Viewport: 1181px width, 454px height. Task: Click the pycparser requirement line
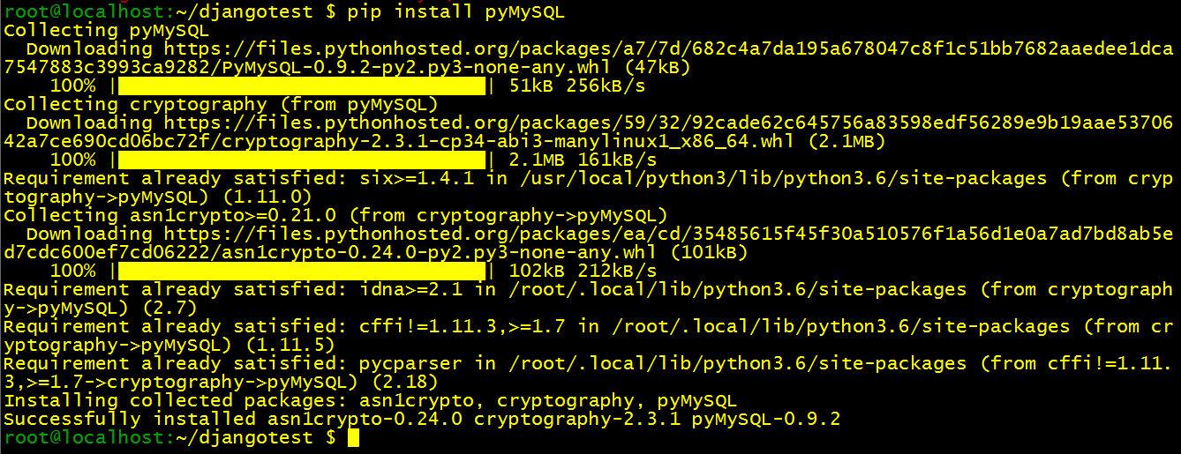tap(589, 373)
